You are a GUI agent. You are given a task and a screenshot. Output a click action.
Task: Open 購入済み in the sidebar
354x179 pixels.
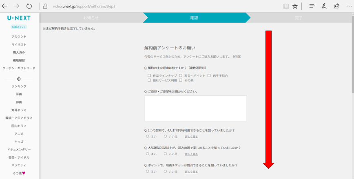(19, 52)
